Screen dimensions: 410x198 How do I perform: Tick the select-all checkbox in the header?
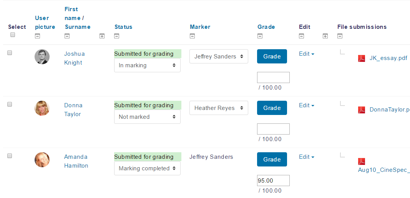pyautogui.click(x=13, y=35)
